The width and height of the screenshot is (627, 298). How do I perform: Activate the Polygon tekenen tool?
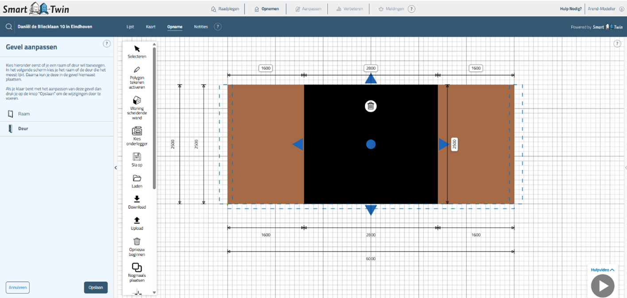click(x=137, y=70)
